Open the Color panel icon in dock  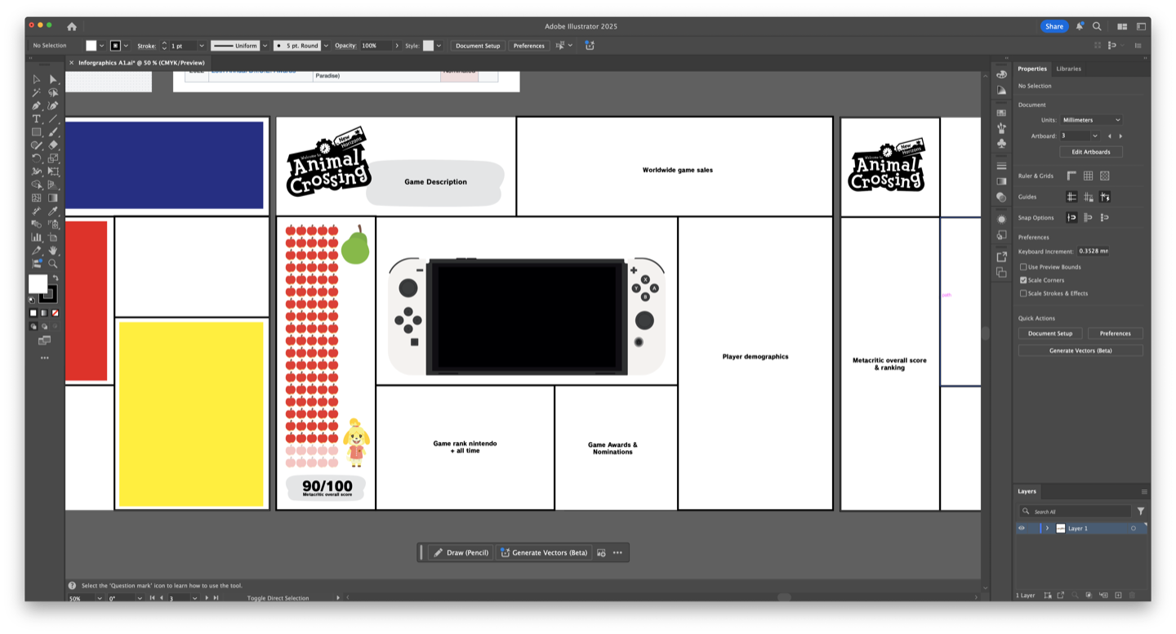click(x=1001, y=74)
